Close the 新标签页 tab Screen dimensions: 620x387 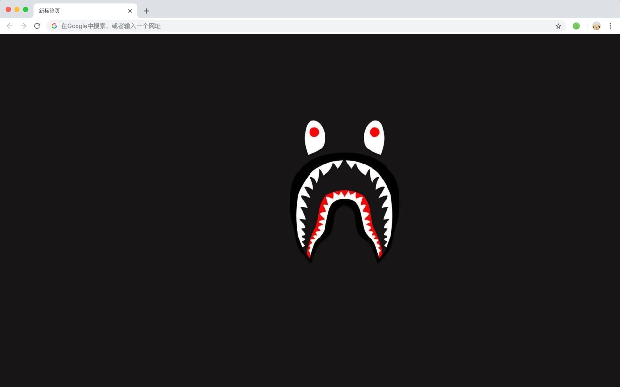(130, 11)
